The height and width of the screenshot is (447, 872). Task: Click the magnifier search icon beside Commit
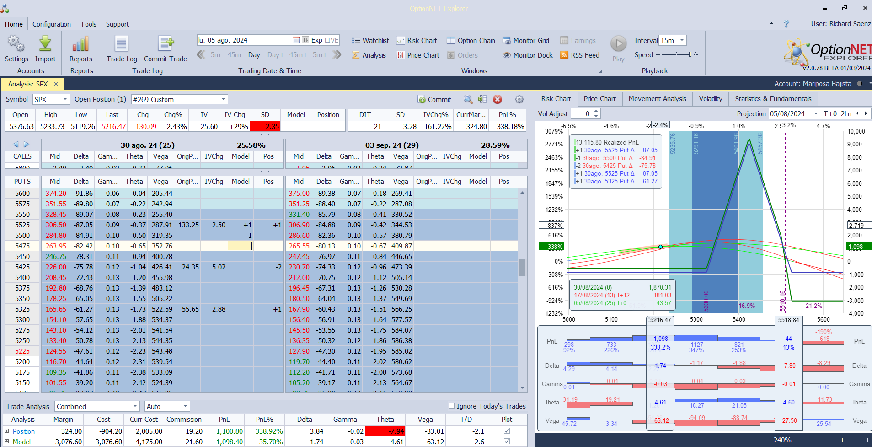[x=468, y=99]
